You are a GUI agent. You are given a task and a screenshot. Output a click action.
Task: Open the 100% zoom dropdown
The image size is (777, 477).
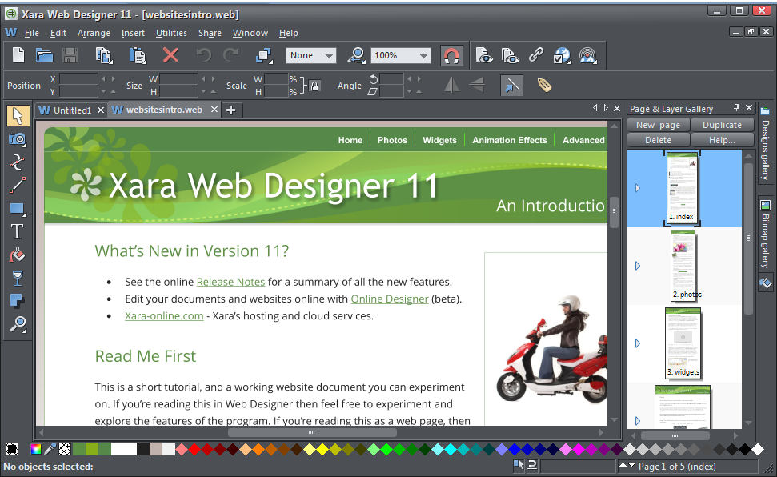click(x=400, y=55)
